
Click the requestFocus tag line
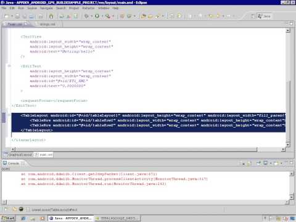point(54,101)
